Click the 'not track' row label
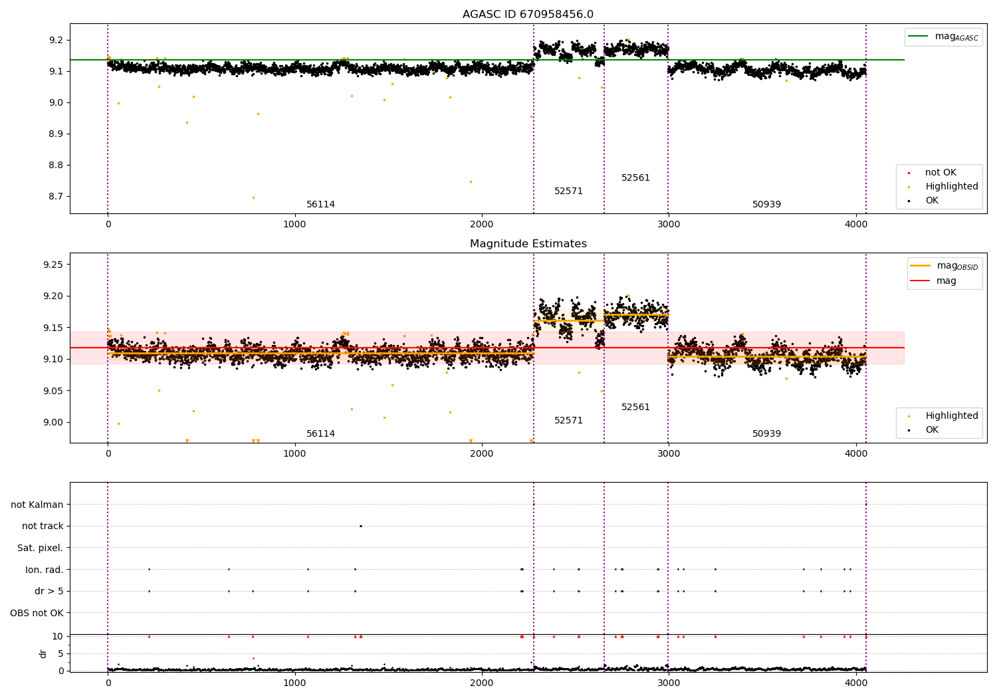 coord(43,526)
